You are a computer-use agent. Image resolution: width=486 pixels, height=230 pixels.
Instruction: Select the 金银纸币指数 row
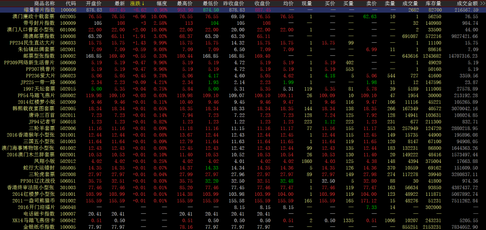click(x=243, y=226)
